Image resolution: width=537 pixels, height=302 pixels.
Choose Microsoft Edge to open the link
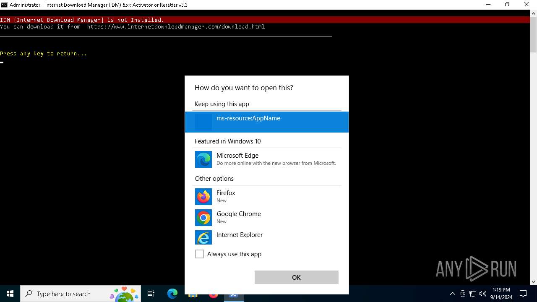pyautogui.click(x=266, y=159)
